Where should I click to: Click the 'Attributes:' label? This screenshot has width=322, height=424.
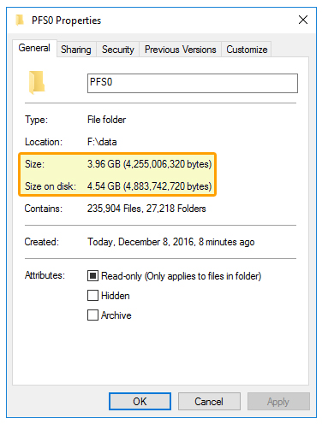[x=45, y=275]
